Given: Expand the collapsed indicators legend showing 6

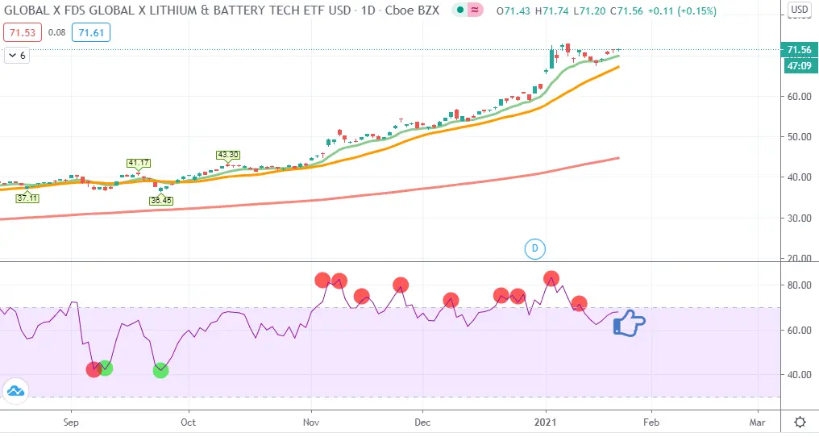Looking at the screenshot, I should [x=17, y=56].
